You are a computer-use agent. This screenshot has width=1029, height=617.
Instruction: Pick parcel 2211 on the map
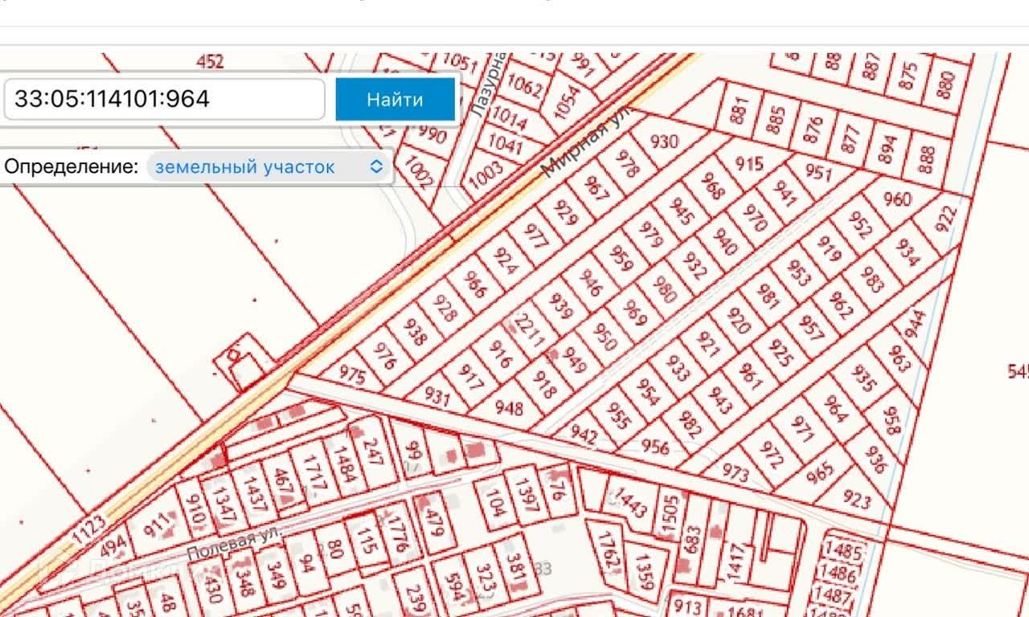pyautogui.click(x=530, y=331)
